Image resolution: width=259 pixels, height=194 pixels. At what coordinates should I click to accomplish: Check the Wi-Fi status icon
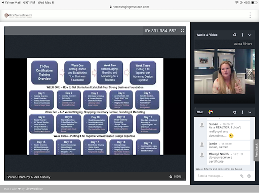pos(237,3)
